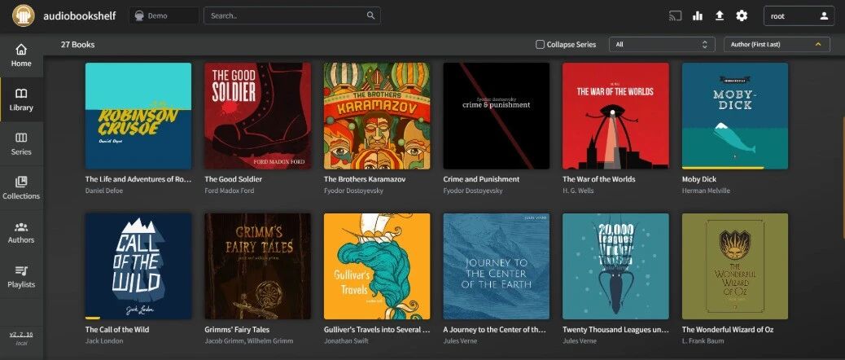
Task: Open The War of the Worlds cover
Action: (616, 116)
